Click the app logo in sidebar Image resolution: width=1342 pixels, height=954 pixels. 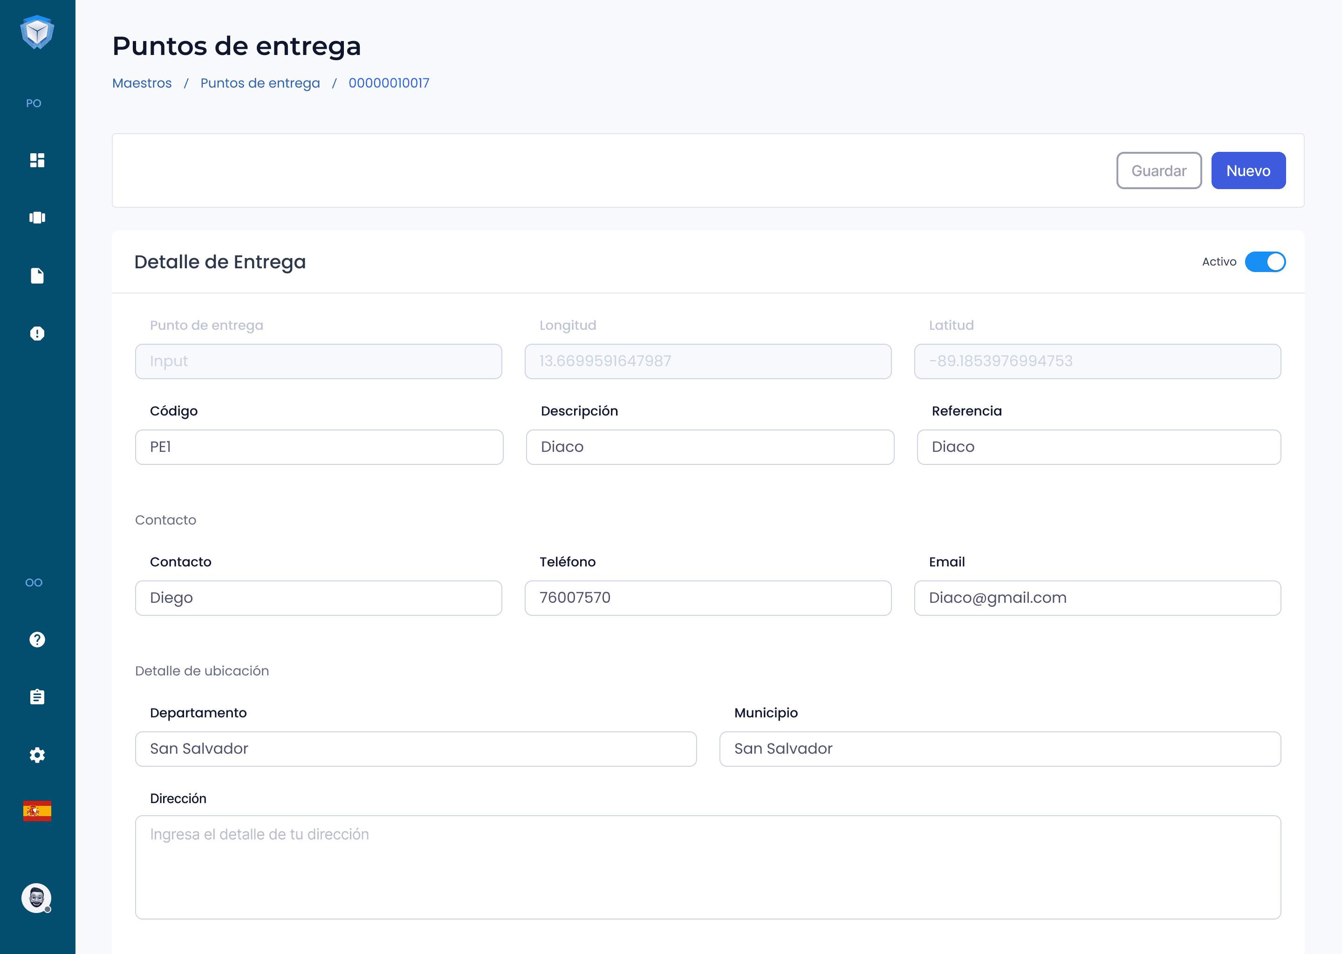37,32
